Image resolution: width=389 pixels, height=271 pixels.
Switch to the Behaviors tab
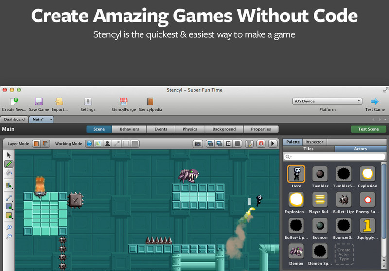(x=129, y=129)
